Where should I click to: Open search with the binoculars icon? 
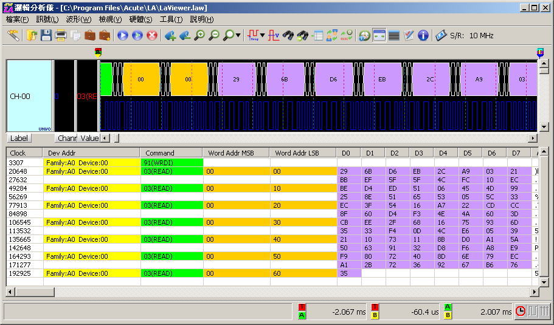coord(288,35)
